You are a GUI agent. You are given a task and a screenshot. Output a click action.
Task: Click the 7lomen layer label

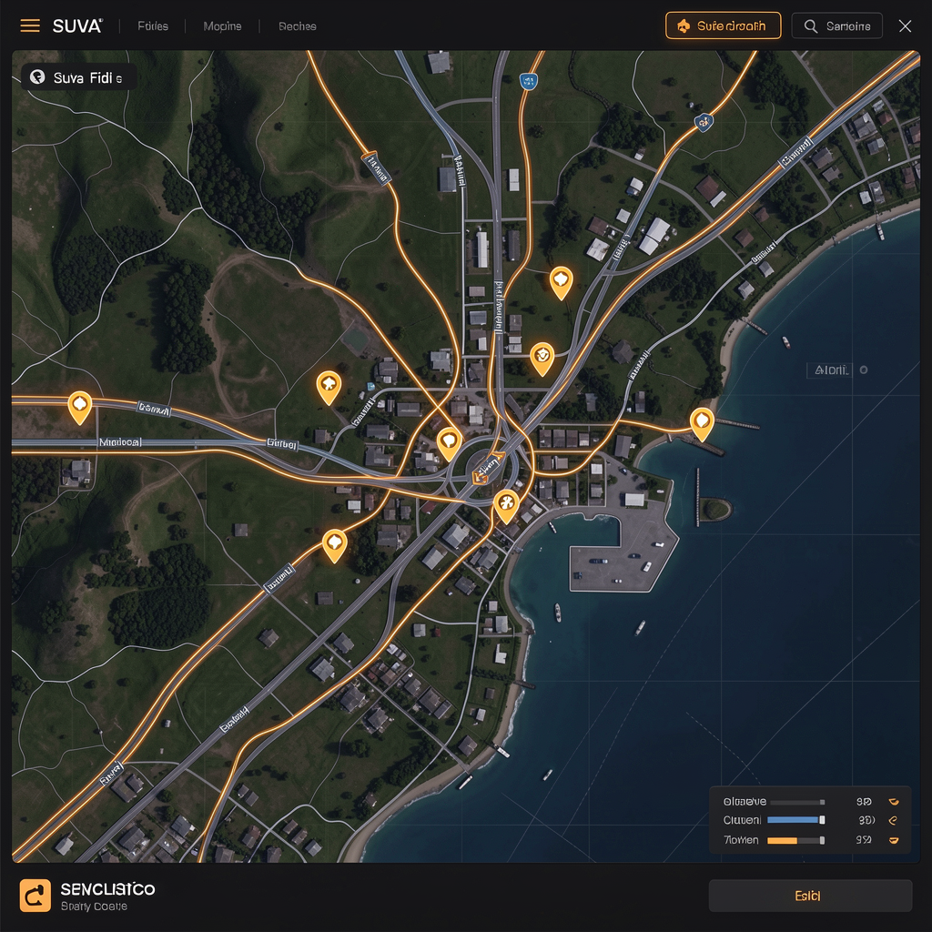(741, 840)
